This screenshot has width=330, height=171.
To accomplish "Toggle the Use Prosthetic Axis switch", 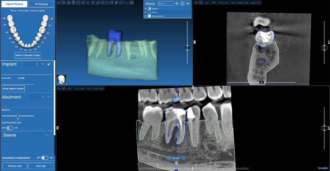I will 10,128.
